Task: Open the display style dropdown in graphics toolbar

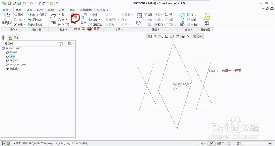Action: point(172,36)
